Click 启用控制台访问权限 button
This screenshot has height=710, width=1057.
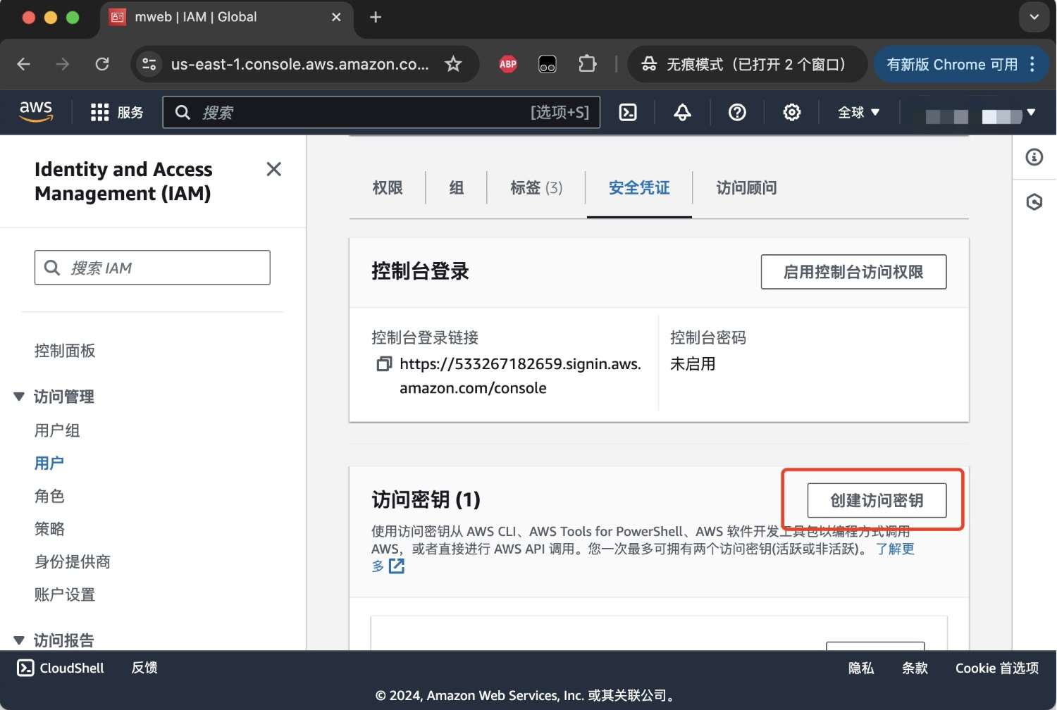[x=853, y=272]
